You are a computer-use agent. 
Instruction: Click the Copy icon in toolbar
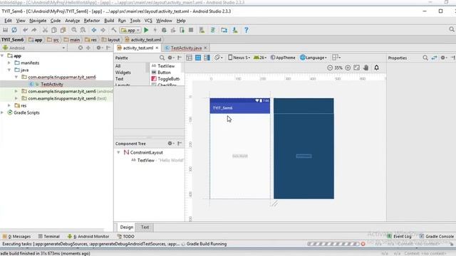(x=54, y=30)
